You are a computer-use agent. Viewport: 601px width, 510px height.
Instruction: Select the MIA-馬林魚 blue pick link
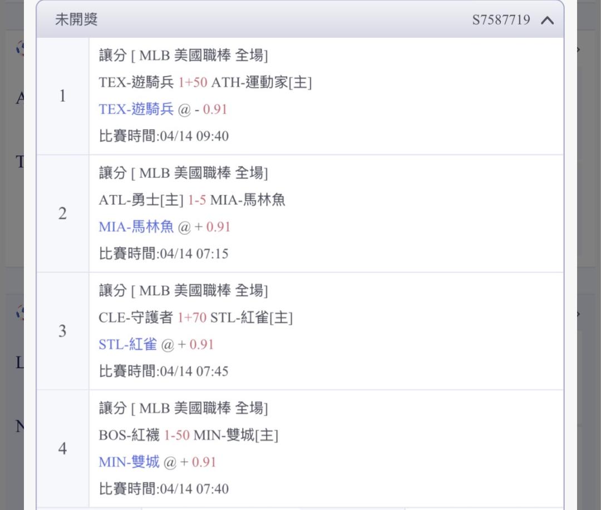tap(136, 227)
